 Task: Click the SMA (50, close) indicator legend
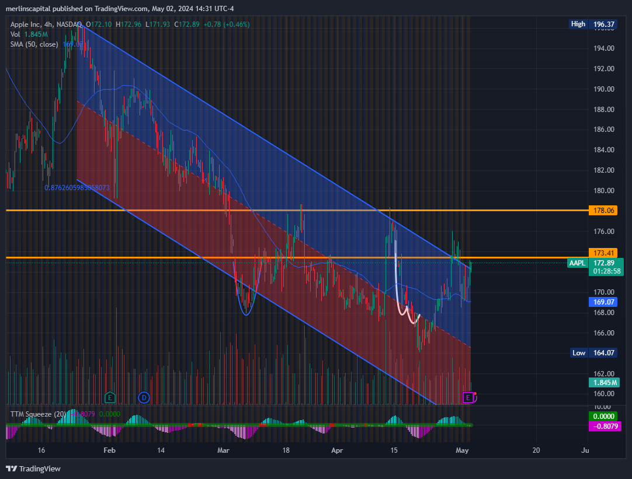[34, 44]
